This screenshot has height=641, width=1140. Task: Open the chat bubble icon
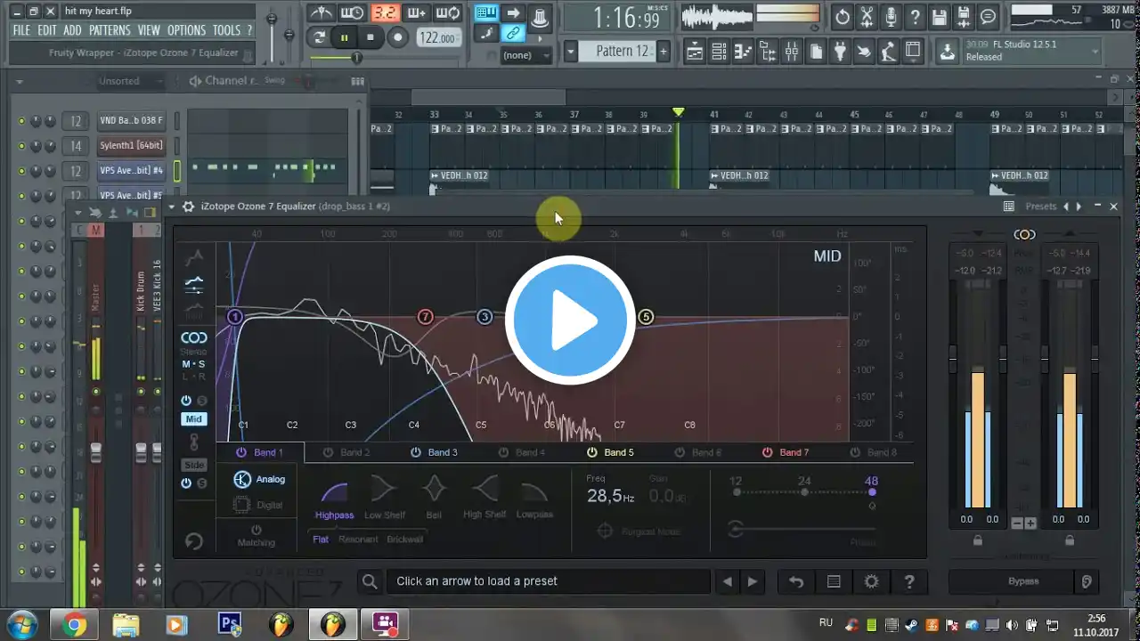(987, 17)
